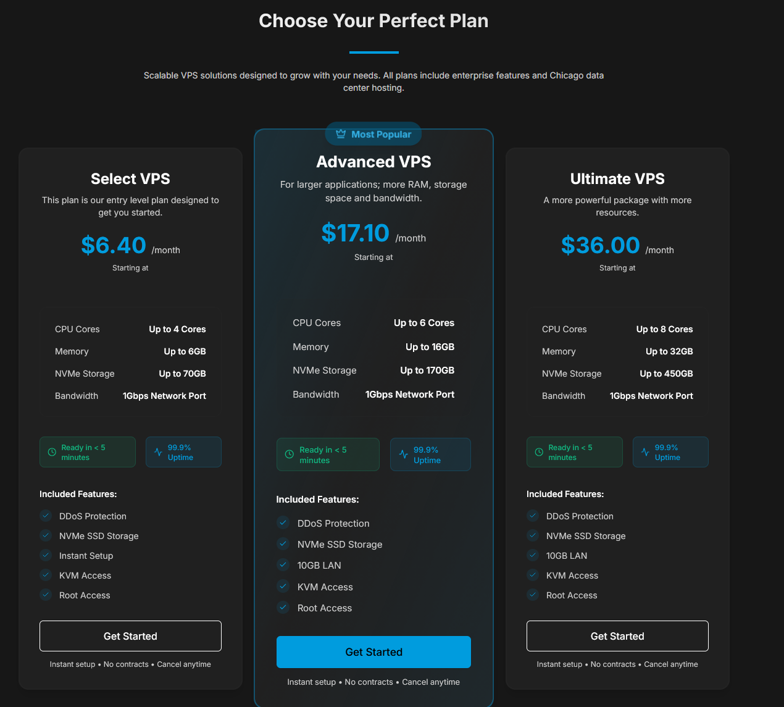784x707 pixels.
Task: Click the clock icon in Ultimate VPS card
Action: (539, 452)
